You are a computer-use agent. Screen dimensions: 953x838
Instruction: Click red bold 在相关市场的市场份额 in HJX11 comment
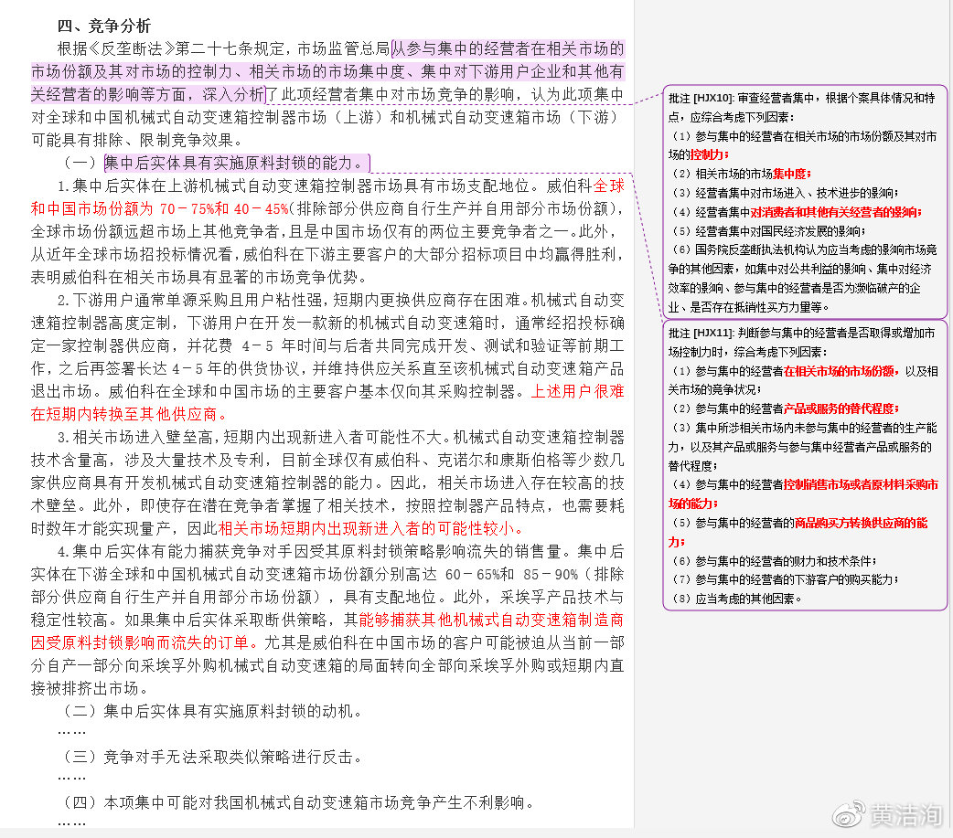point(839,371)
